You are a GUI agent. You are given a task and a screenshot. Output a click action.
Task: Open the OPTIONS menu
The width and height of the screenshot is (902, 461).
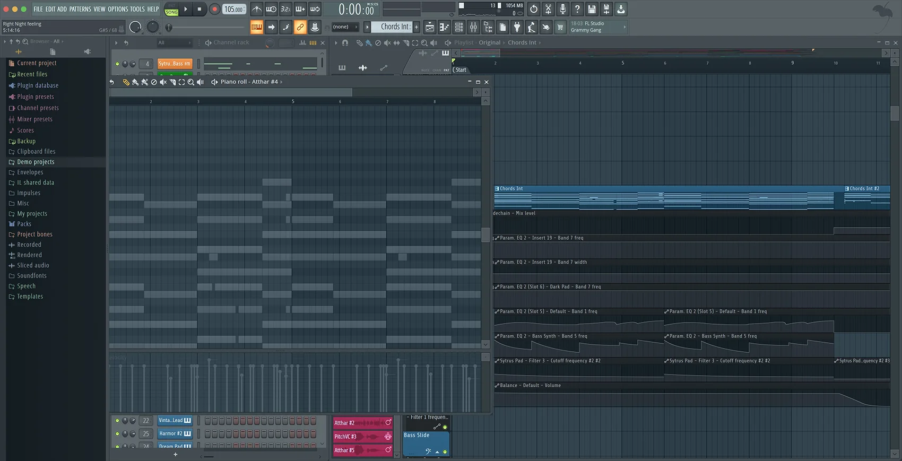[118, 9]
